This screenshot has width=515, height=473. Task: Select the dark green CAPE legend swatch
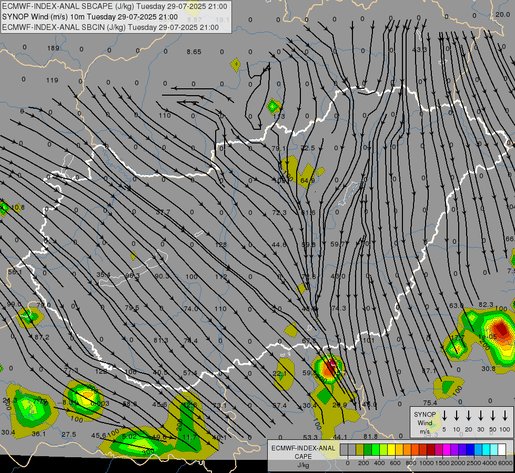click(x=368, y=450)
